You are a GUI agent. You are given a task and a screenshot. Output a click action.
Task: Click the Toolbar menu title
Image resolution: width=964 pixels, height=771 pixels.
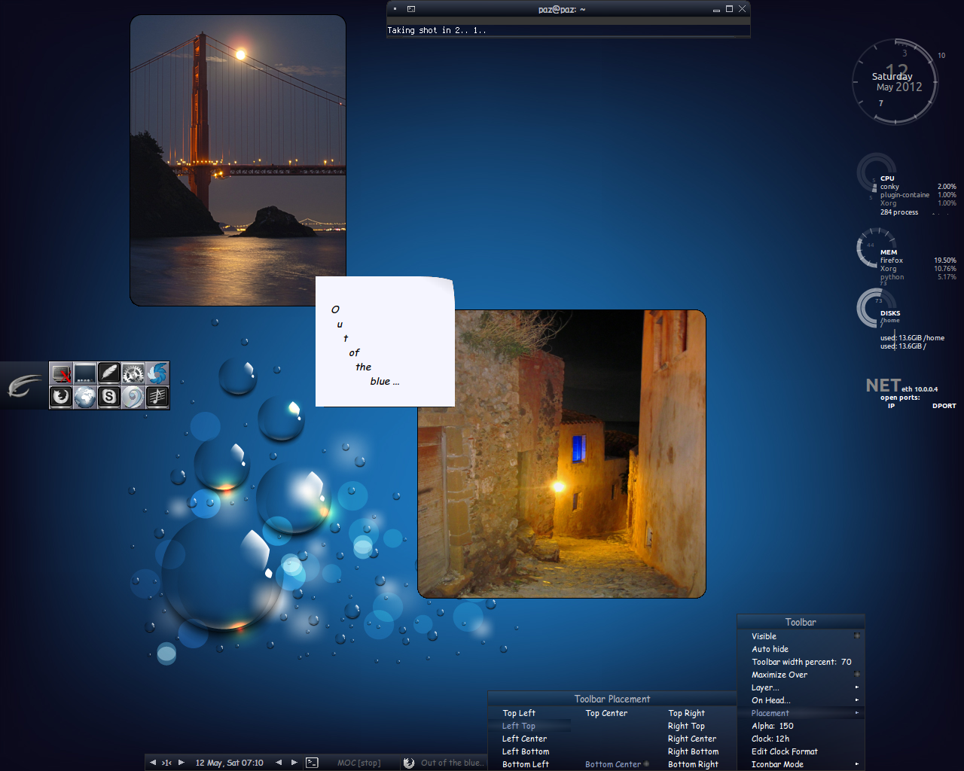point(801,622)
